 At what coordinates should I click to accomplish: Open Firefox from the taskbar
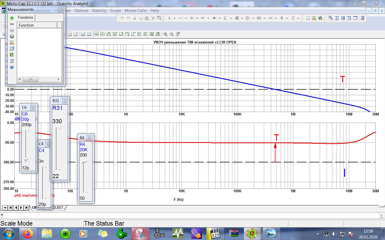(x=28, y=234)
